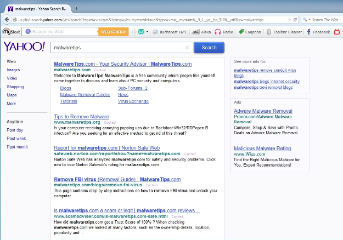Filter results by Past day

(15, 130)
